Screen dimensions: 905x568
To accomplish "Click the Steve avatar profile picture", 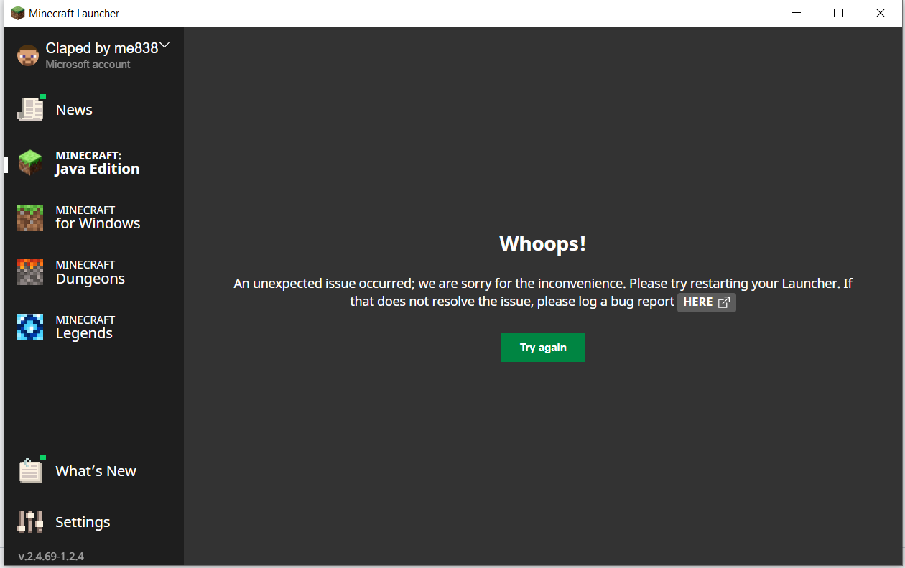I will (x=28, y=55).
